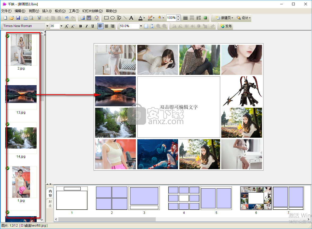Screen dimensions: 312x229
Task: Apply font color with underlined A icon
Action: 141,18
